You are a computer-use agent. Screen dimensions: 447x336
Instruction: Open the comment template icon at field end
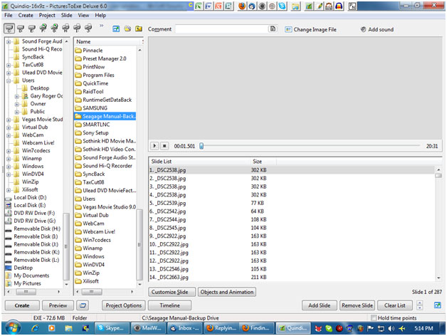[273, 28]
